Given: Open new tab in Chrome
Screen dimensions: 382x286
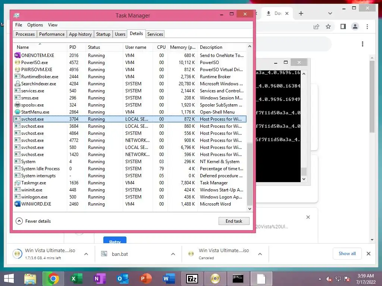Looking at the screenshot, I should (x=301, y=13).
